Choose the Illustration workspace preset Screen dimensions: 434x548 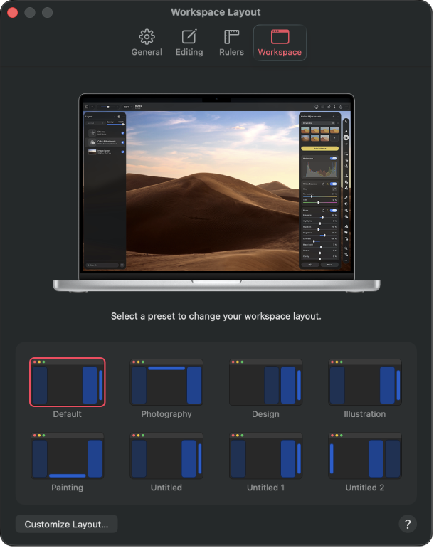[365, 382]
